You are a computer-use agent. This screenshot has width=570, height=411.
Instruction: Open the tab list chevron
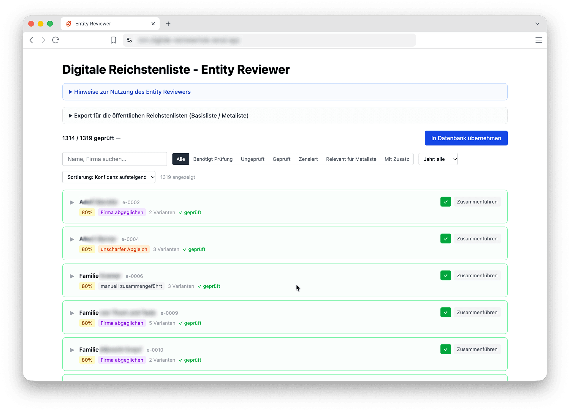537,24
